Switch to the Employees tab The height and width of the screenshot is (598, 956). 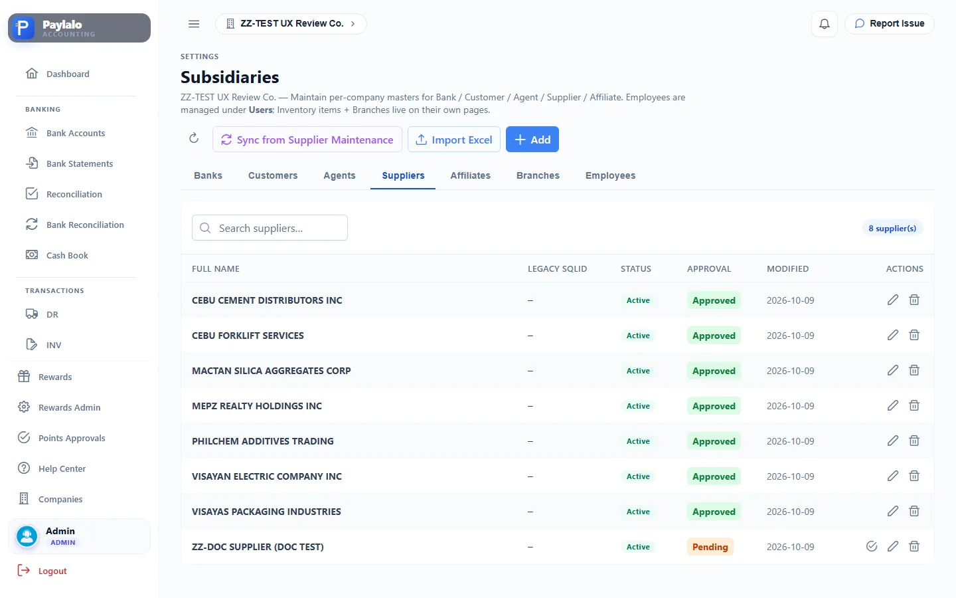(x=610, y=175)
